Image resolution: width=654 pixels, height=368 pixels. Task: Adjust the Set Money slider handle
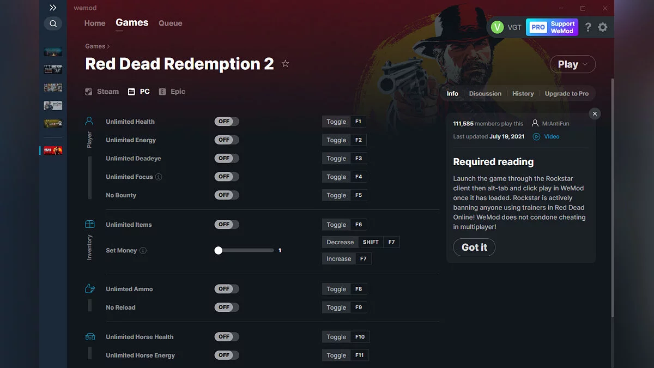tap(218, 250)
